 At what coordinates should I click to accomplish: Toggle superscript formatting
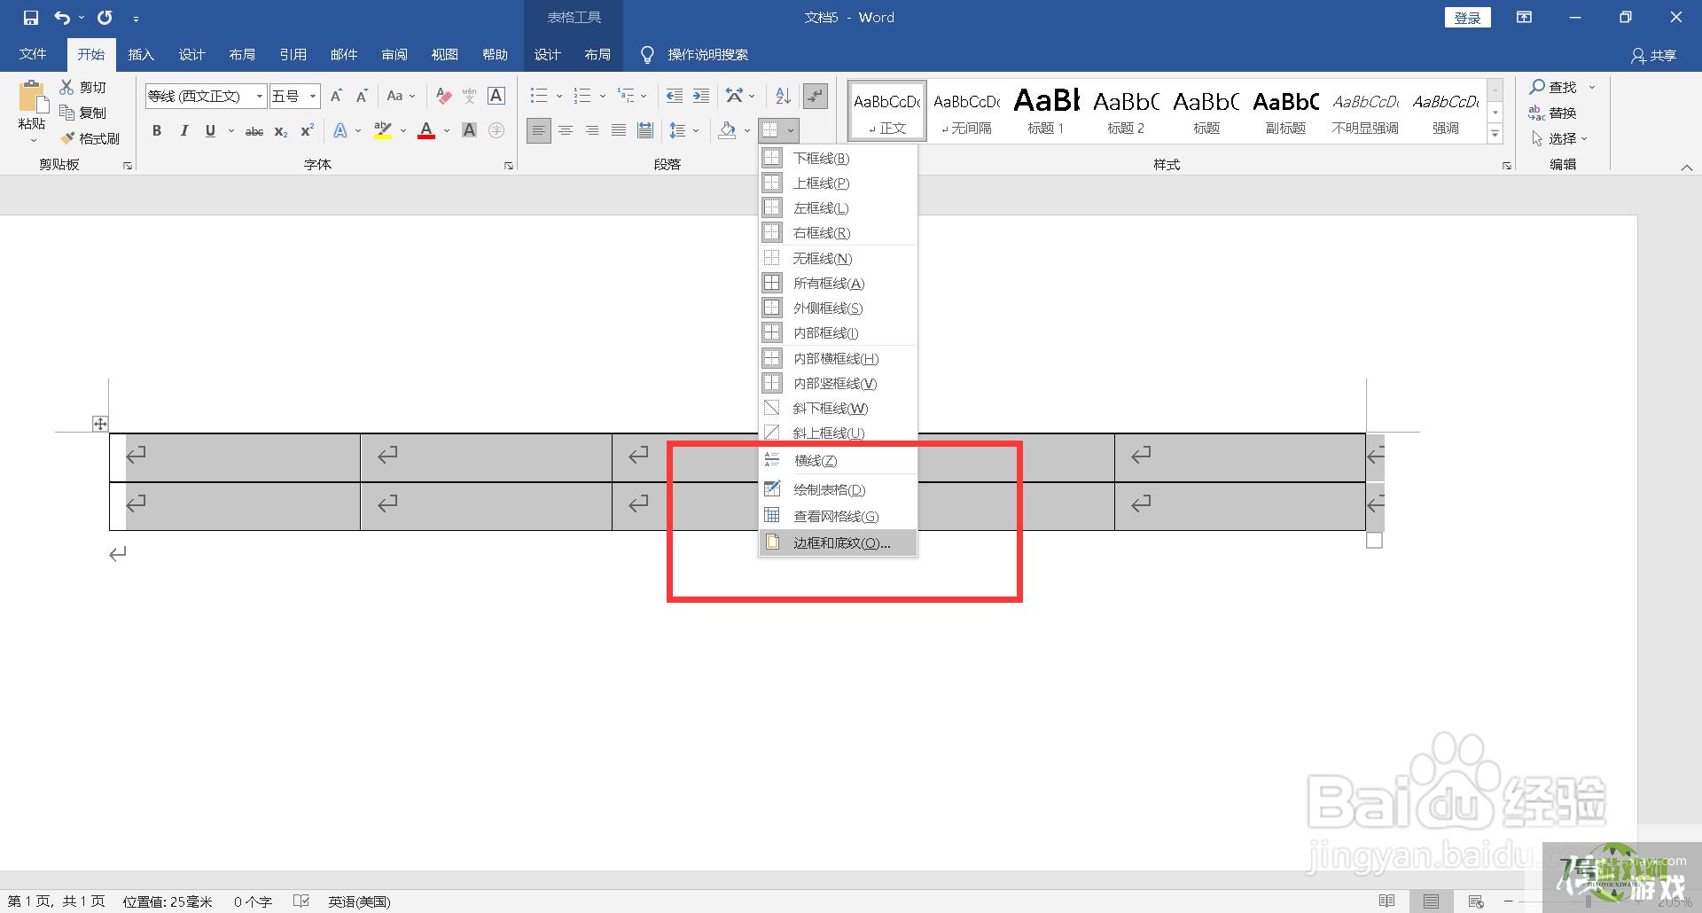[308, 131]
